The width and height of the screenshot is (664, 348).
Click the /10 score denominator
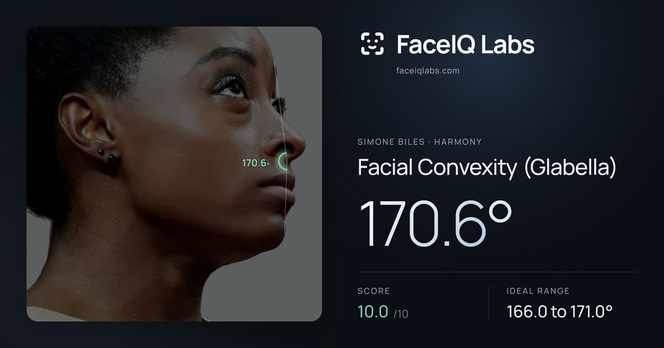coord(401,314)
